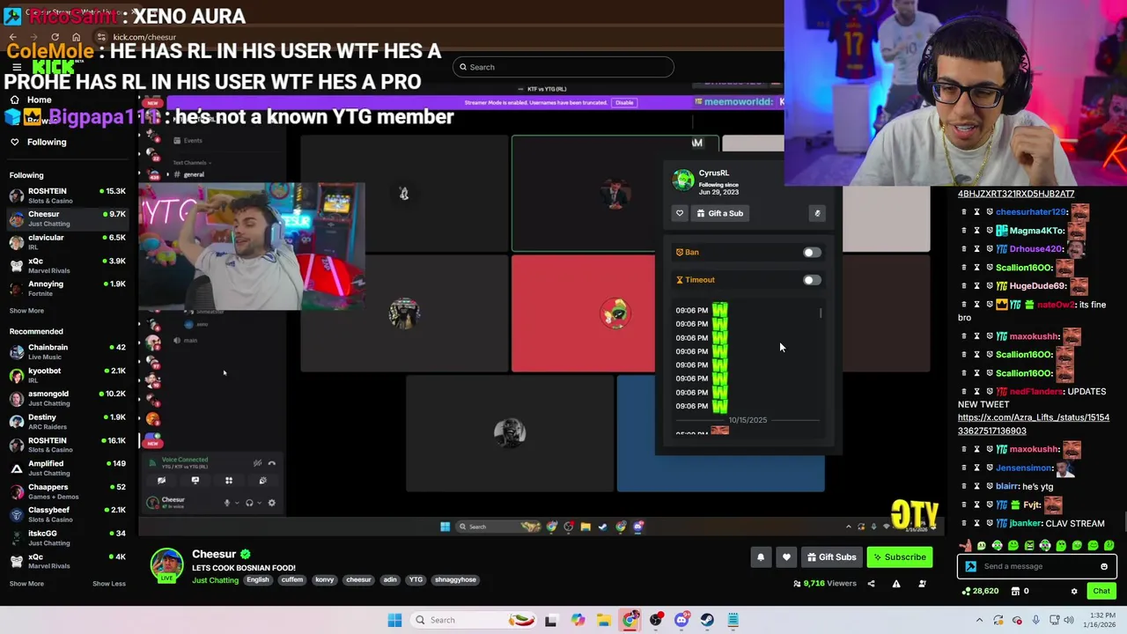The height and width of the screenshot is (634, 1127).
Task: Click the report warning triangle icon
Action: click(x=896, y=583)
